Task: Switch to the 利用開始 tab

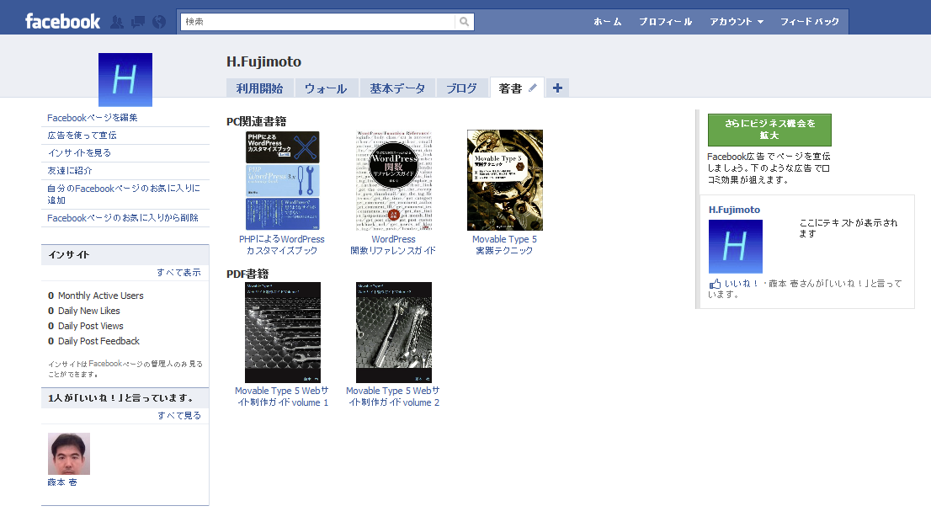Action: pyautogui.click(x=259, y=88)
